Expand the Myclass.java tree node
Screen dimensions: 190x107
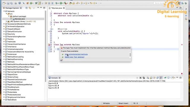click(x=11, y=19)
